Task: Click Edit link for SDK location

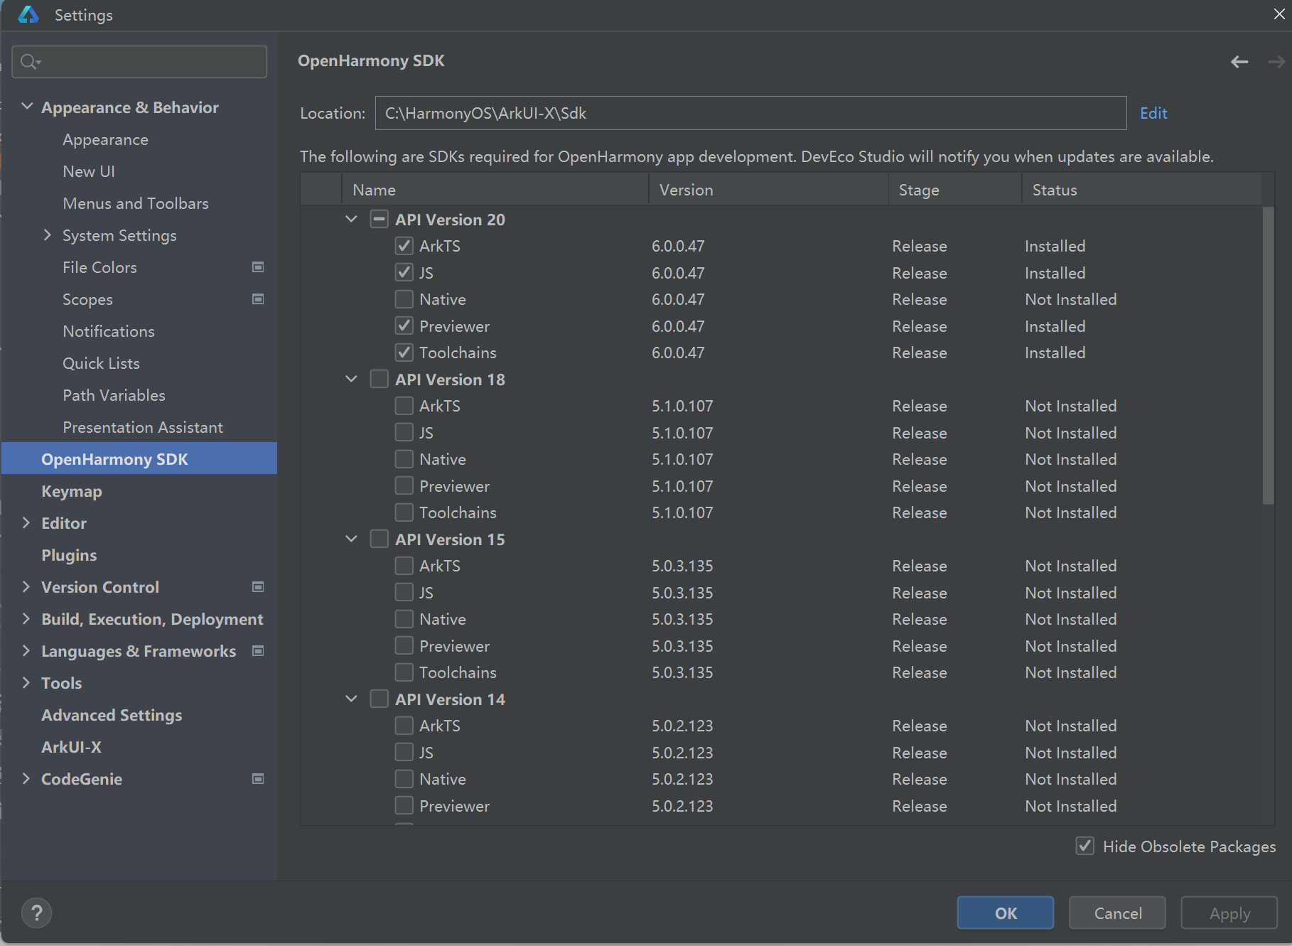Action: pos(1153,114)
